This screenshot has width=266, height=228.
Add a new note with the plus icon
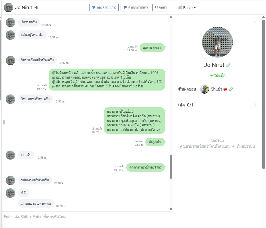[255, 105]
